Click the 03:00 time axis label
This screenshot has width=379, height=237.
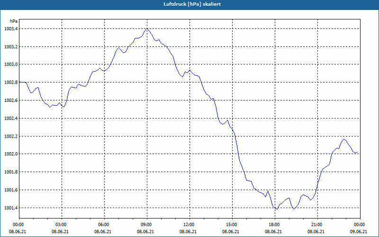(62, 225)
